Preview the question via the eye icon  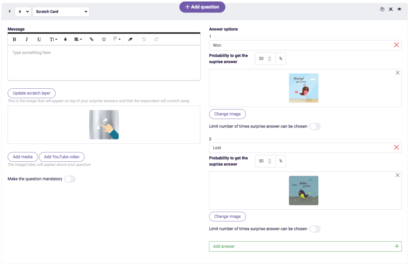[399, 9]
